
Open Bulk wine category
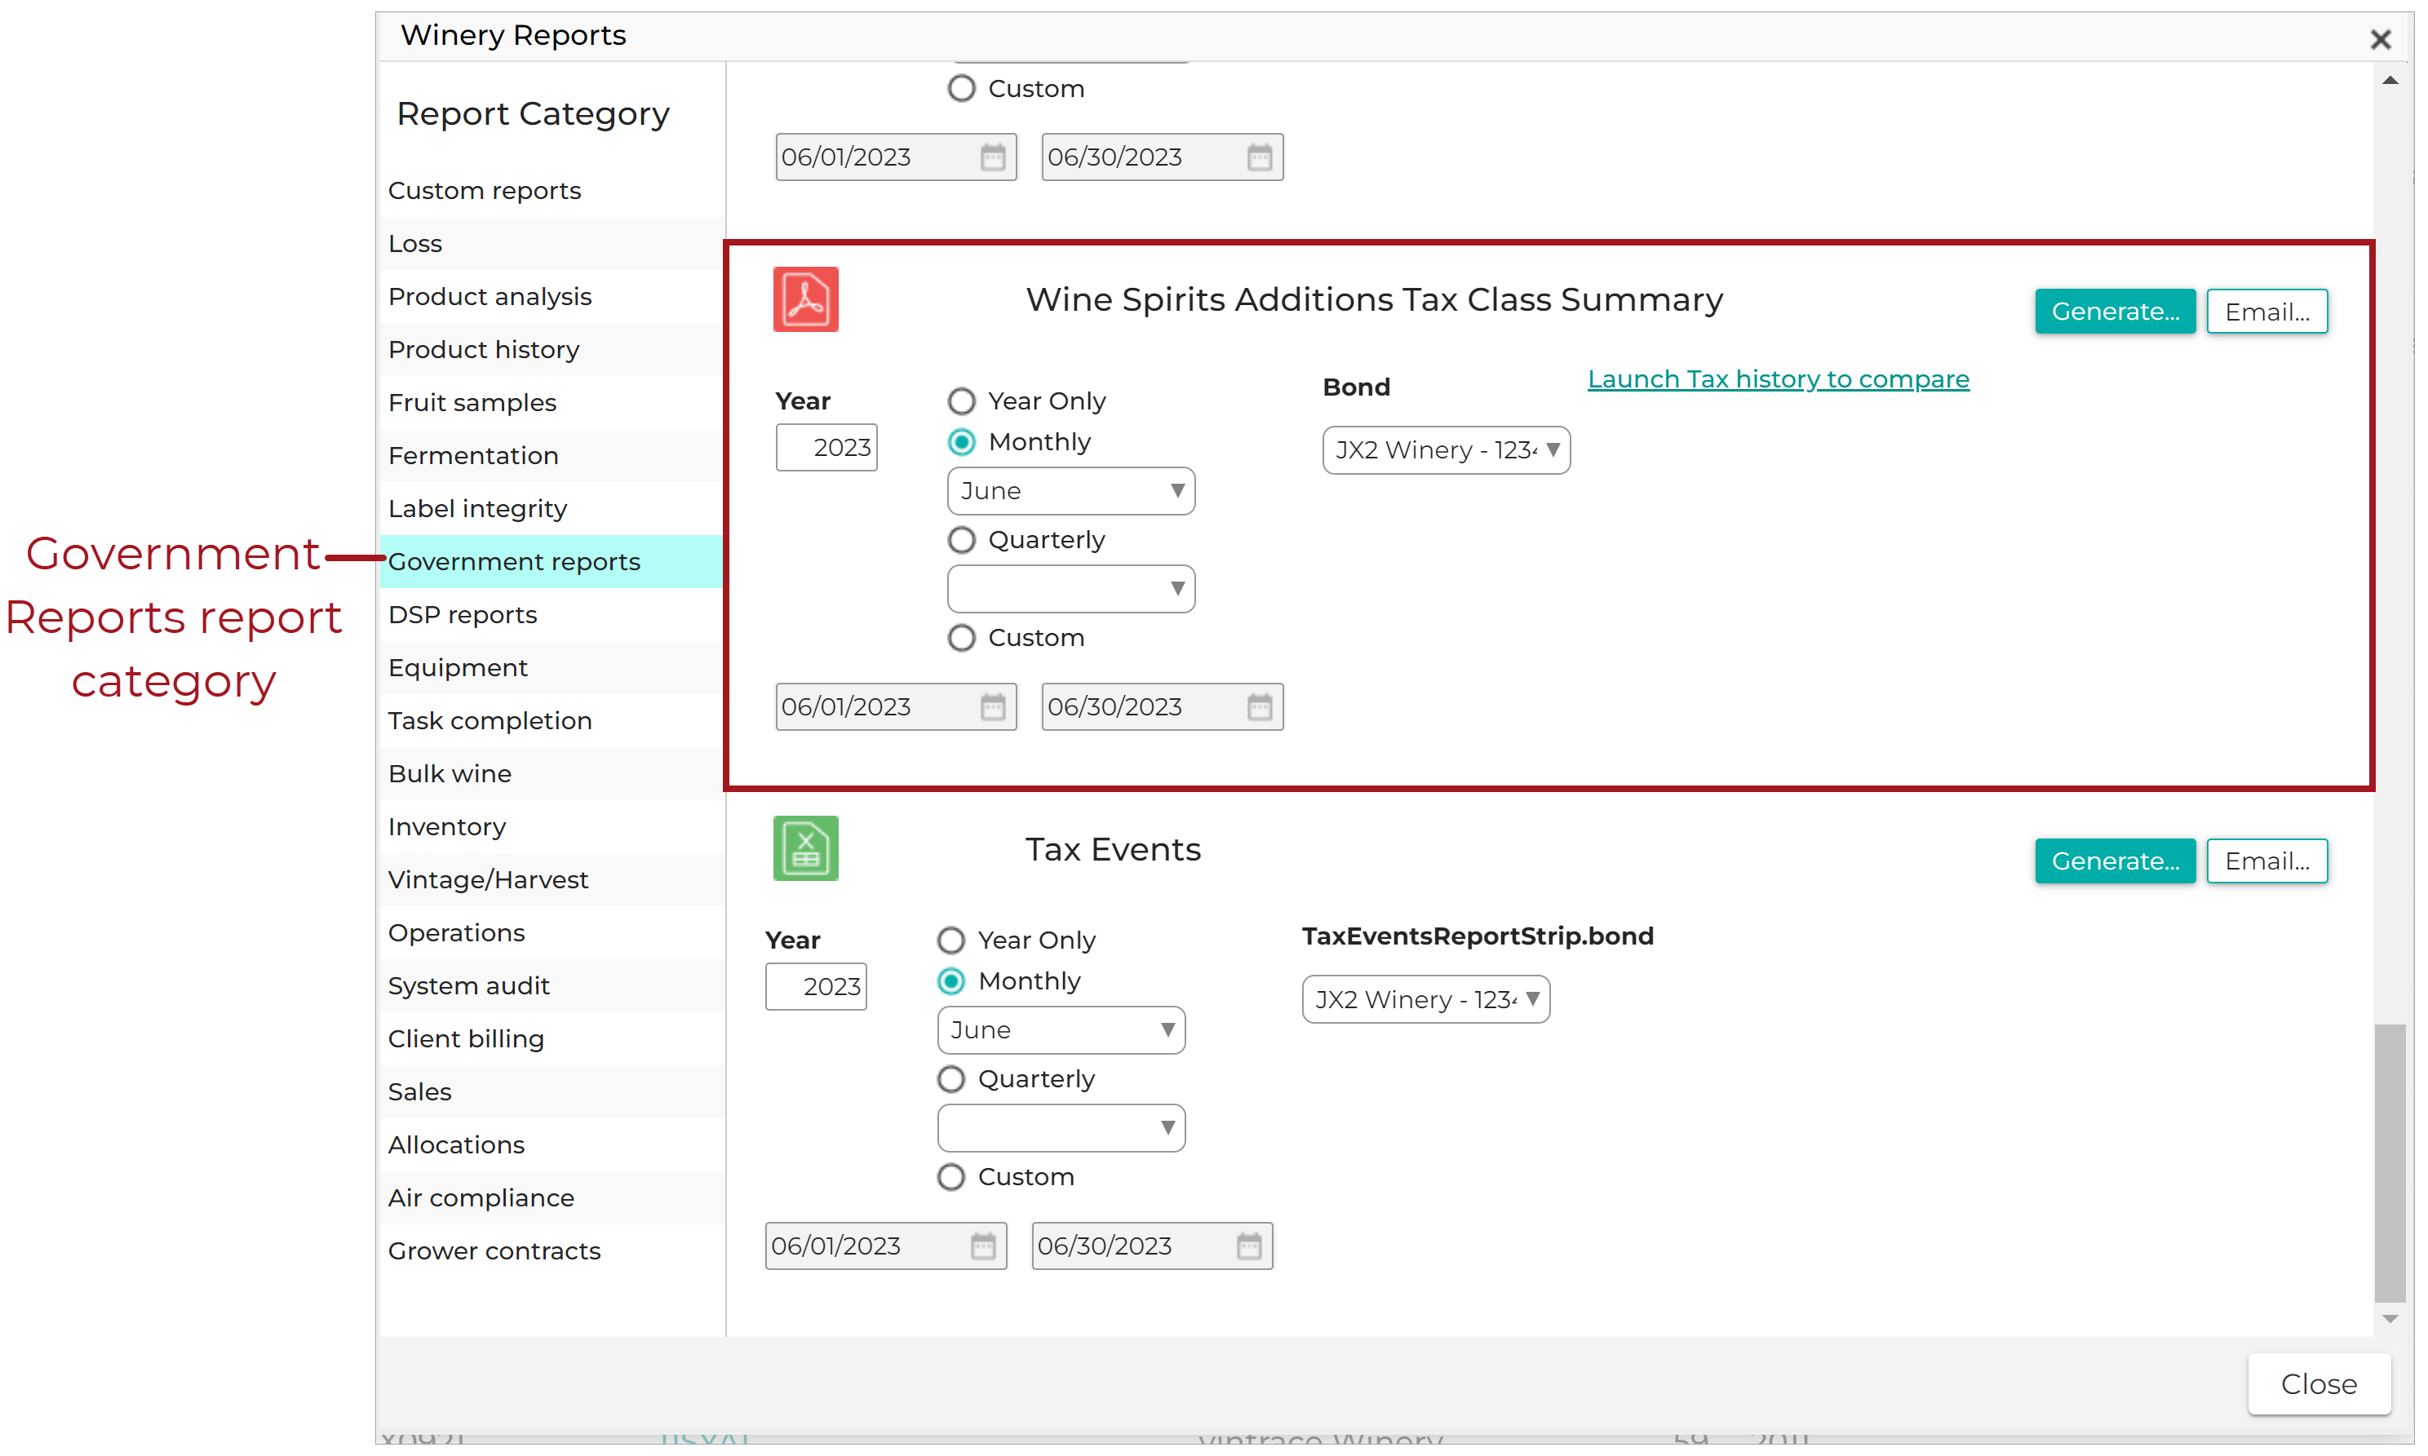[552, 773]
